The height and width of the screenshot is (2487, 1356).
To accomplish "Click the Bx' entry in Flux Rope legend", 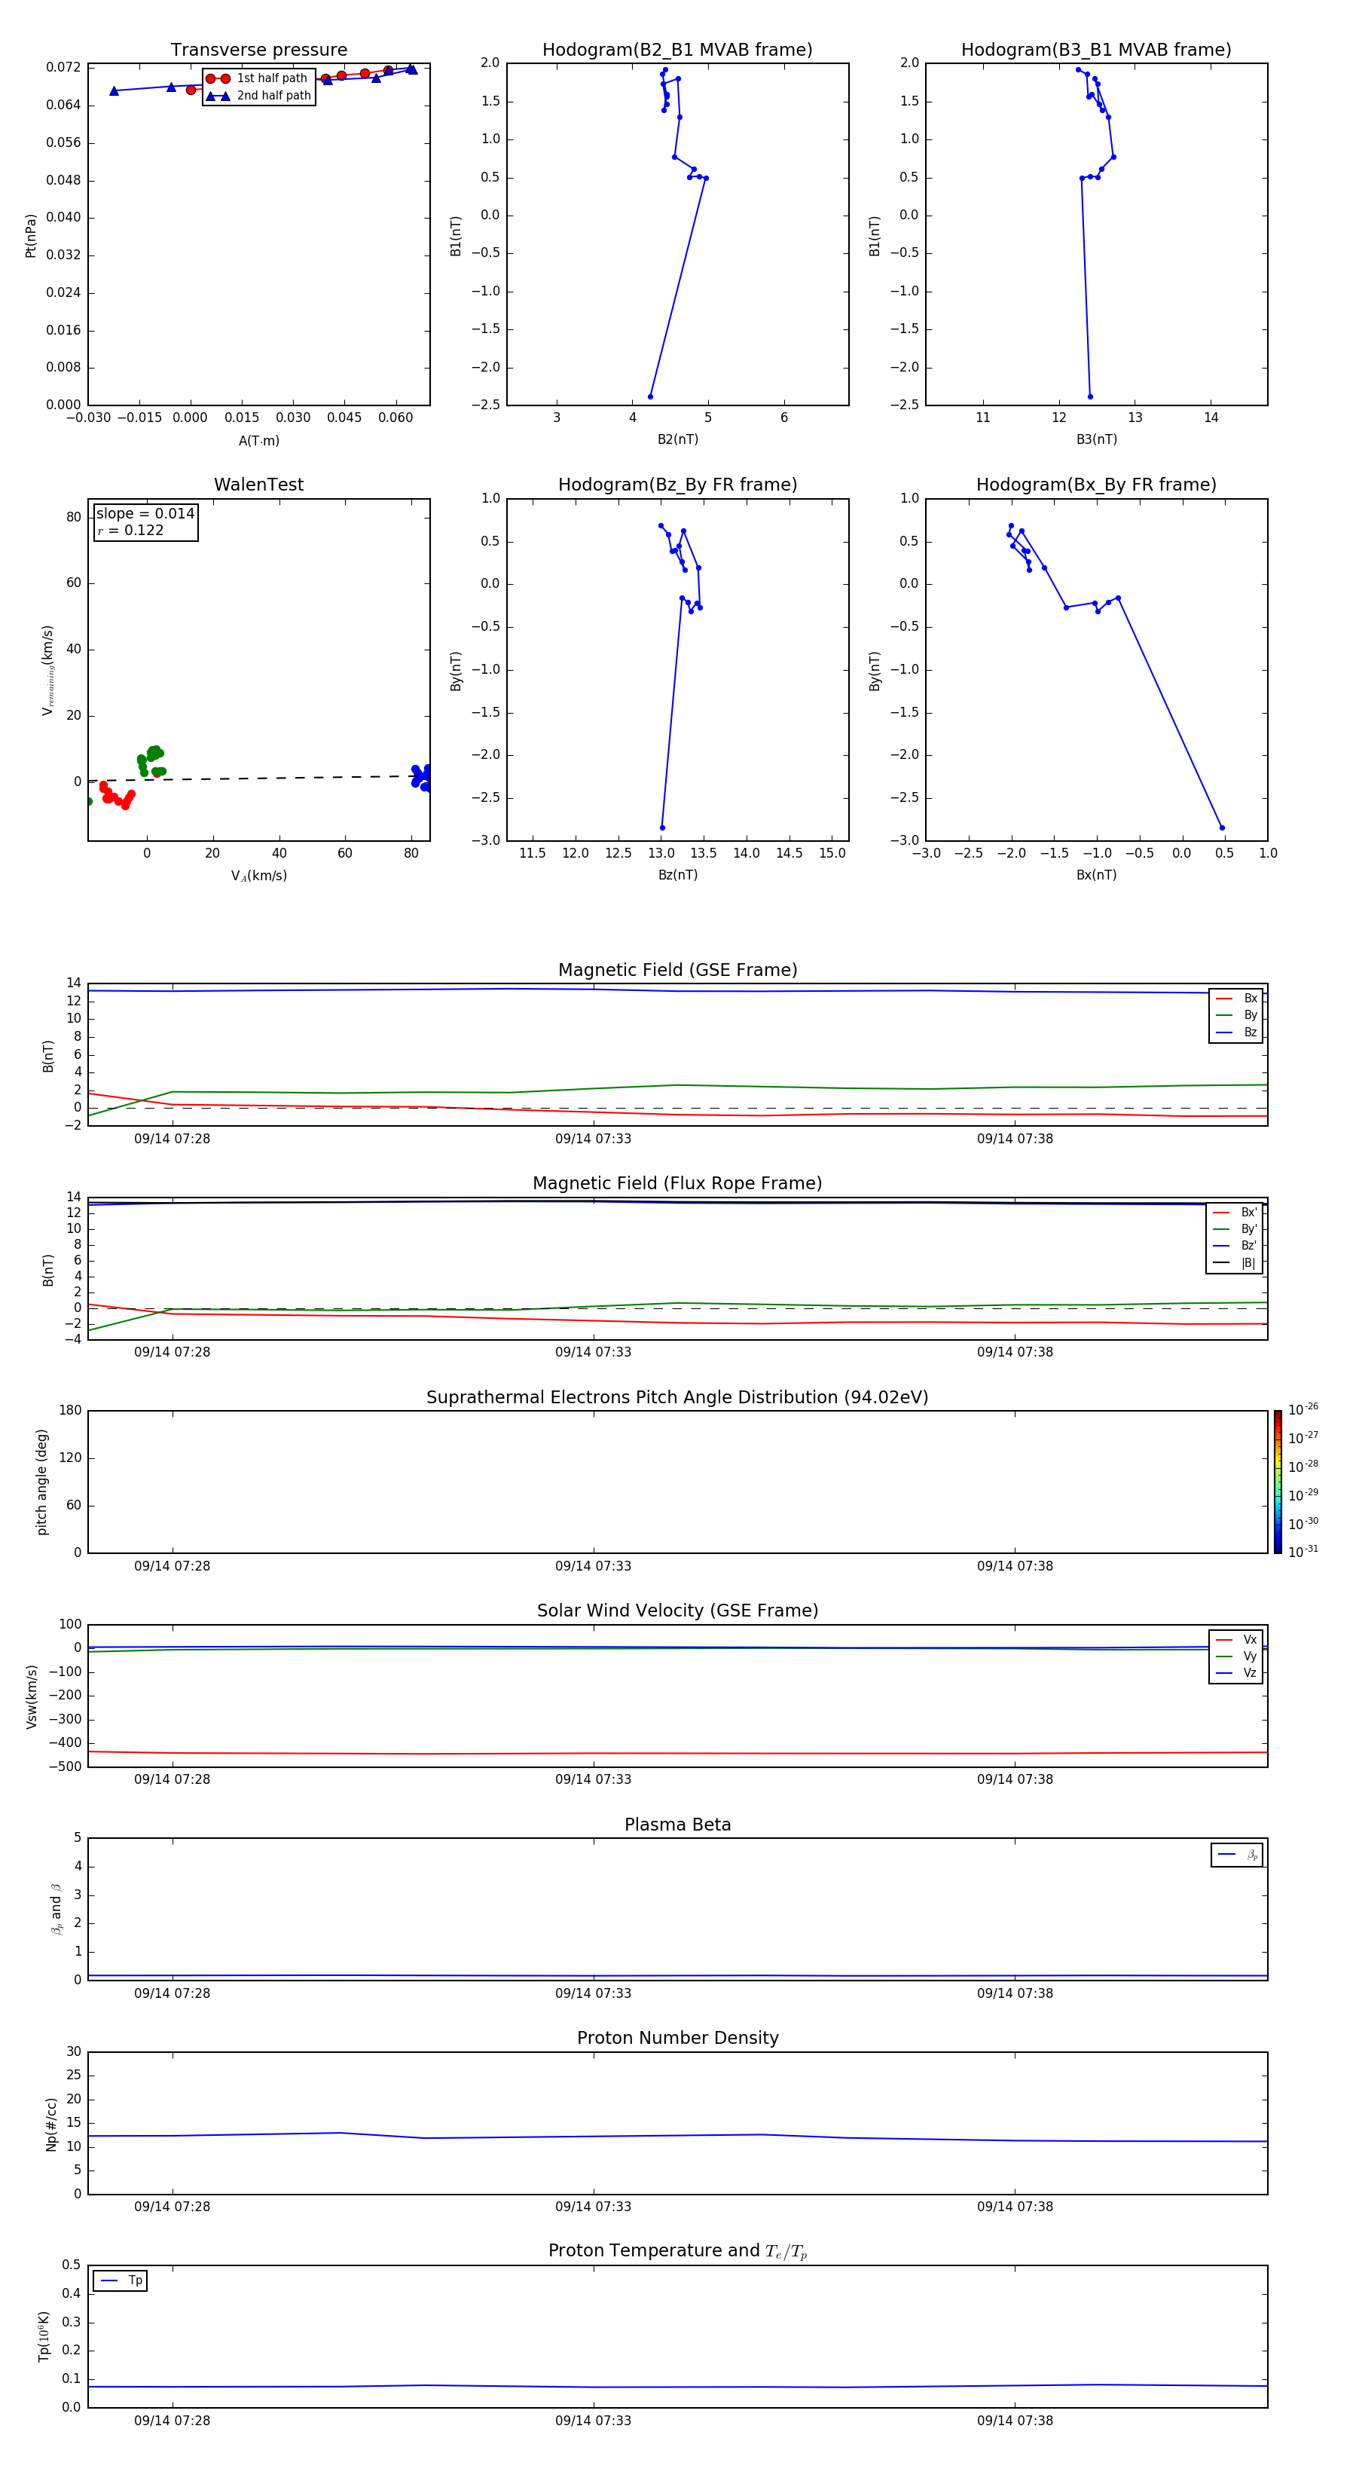I will [x=1235, y=1213].
